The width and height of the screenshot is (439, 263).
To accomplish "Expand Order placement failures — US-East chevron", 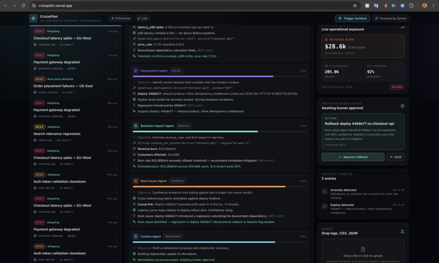I will click(x=115, y=92).
